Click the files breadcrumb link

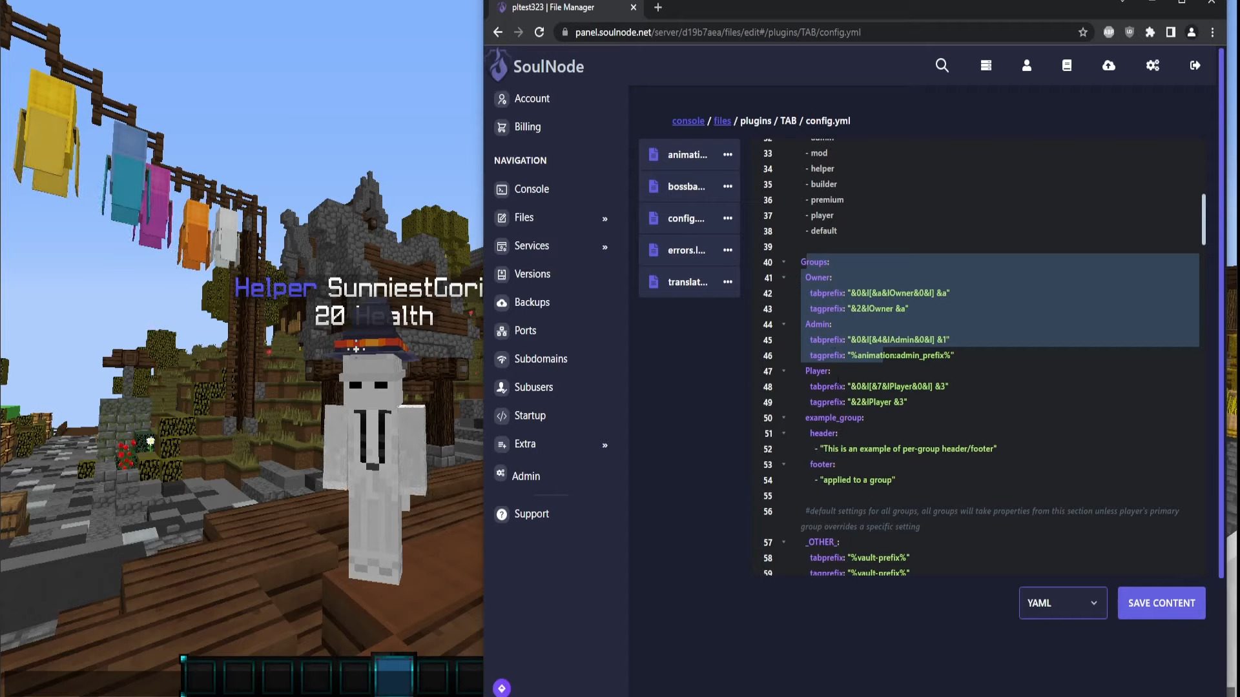722,120
